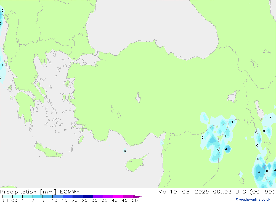Click the '0.1' legend tick label
276x202 pixels.
(x=5, y=200)
